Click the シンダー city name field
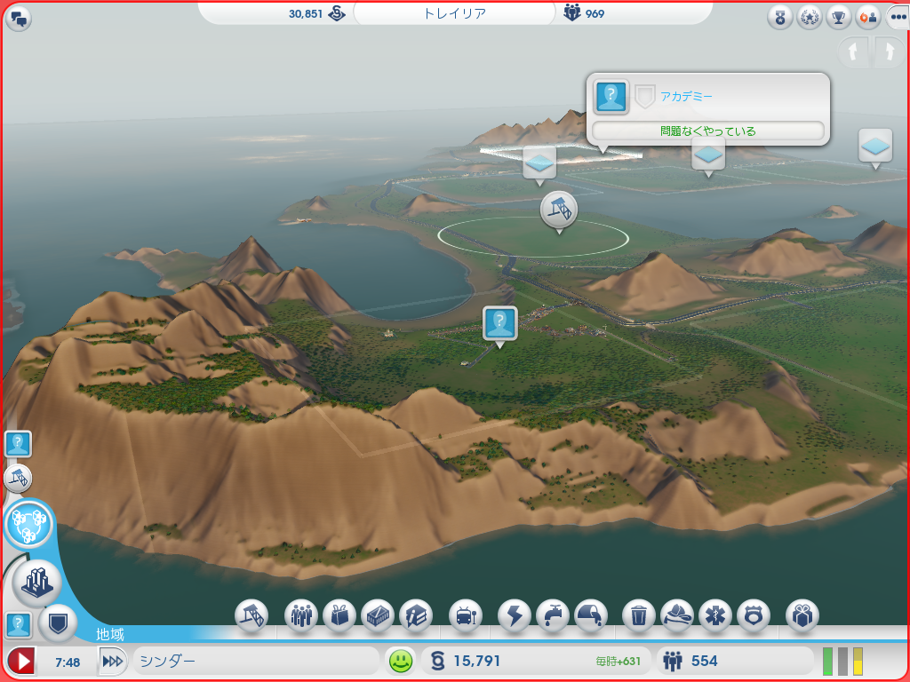 point(255,661)
